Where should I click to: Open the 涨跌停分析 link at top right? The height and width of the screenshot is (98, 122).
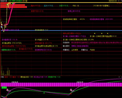(x=113, y=1)
